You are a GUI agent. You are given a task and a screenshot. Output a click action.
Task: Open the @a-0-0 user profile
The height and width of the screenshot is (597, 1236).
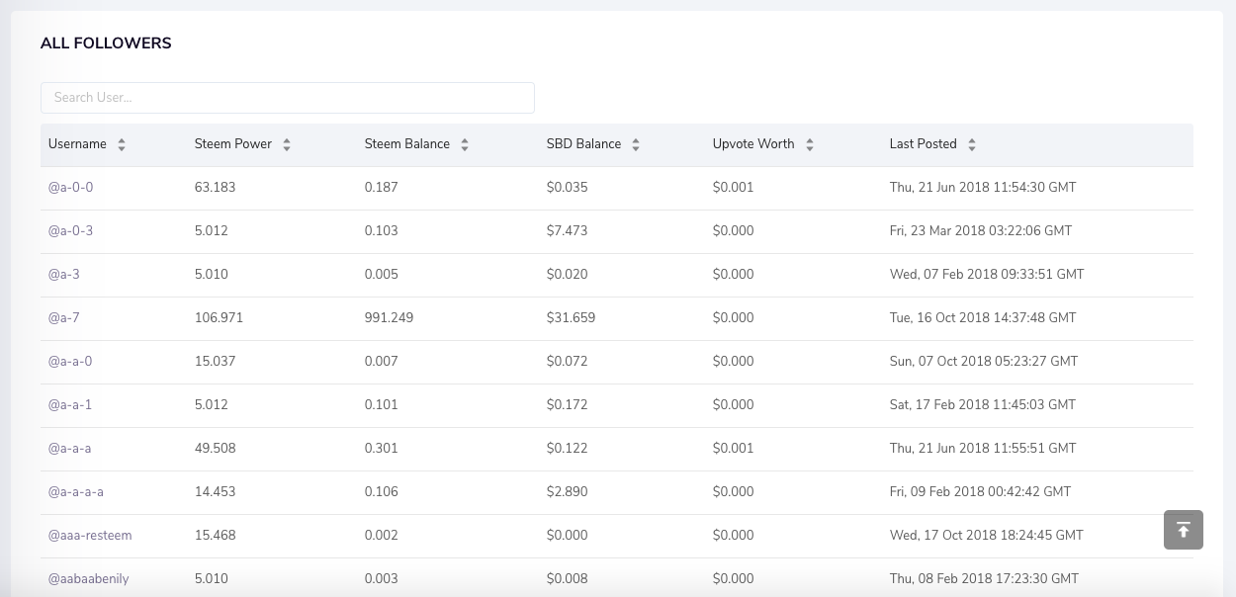click(70, 188)
